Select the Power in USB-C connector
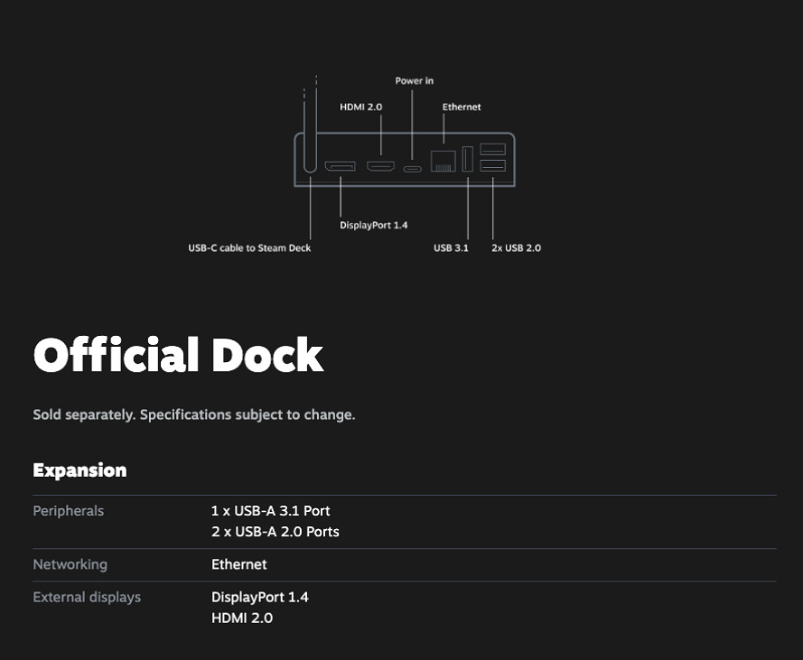This screenshot has width=803, height=660. (x=412, y=167)
